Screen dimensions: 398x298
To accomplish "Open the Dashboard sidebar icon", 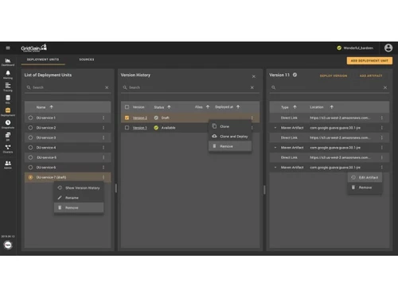I will point(8,62).
